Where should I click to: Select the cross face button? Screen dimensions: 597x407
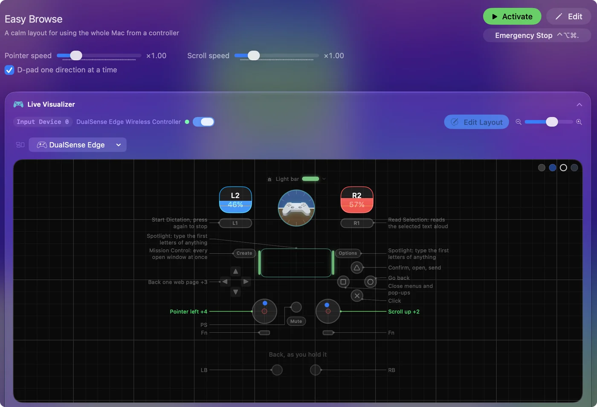point(357,295)
